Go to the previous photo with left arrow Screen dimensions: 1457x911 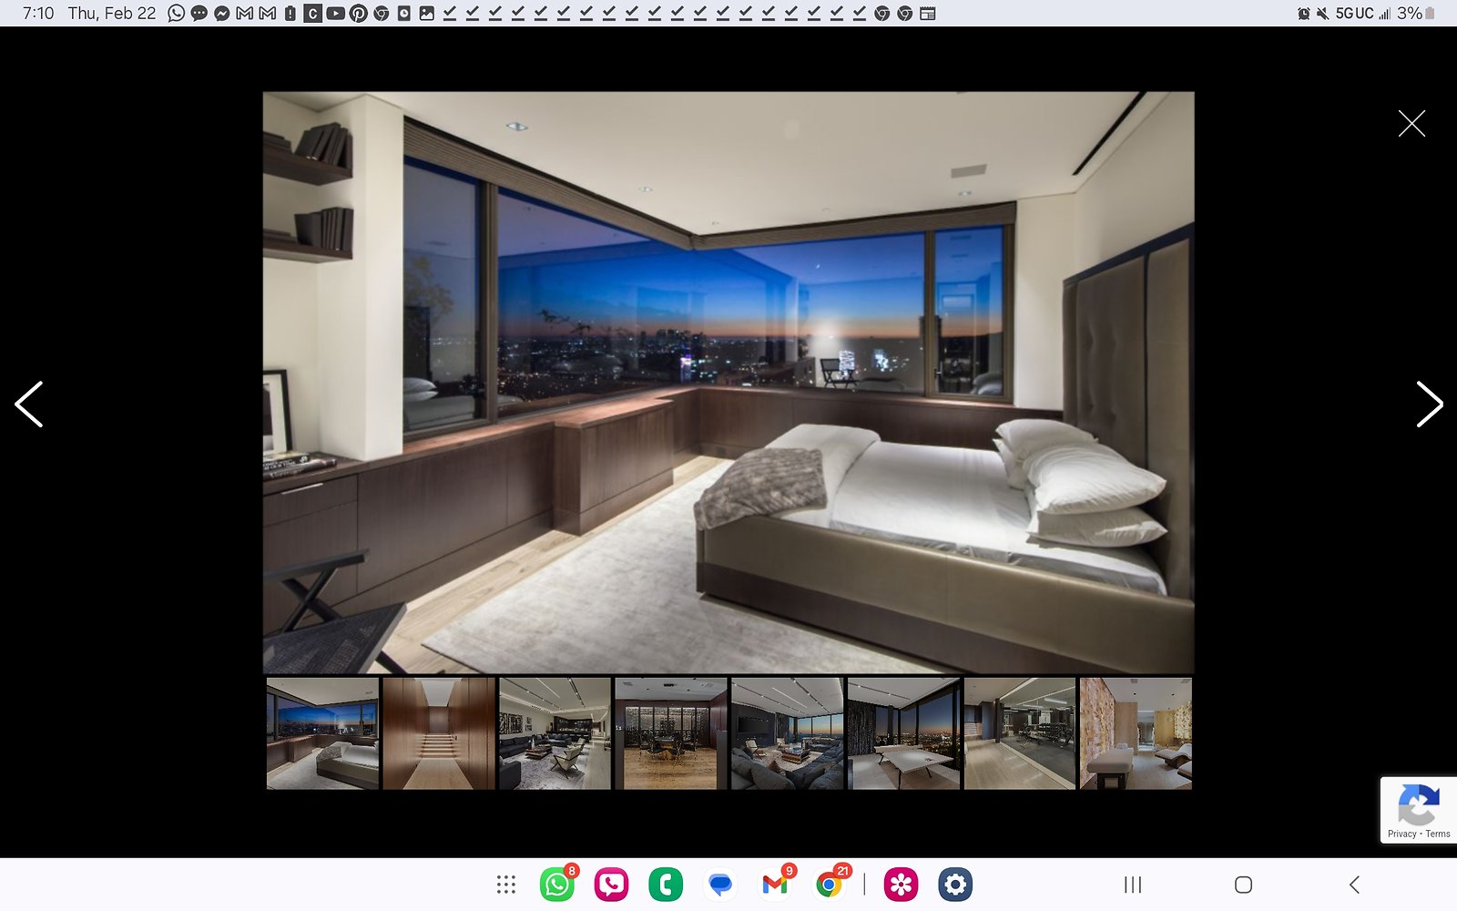coord(28,404)
